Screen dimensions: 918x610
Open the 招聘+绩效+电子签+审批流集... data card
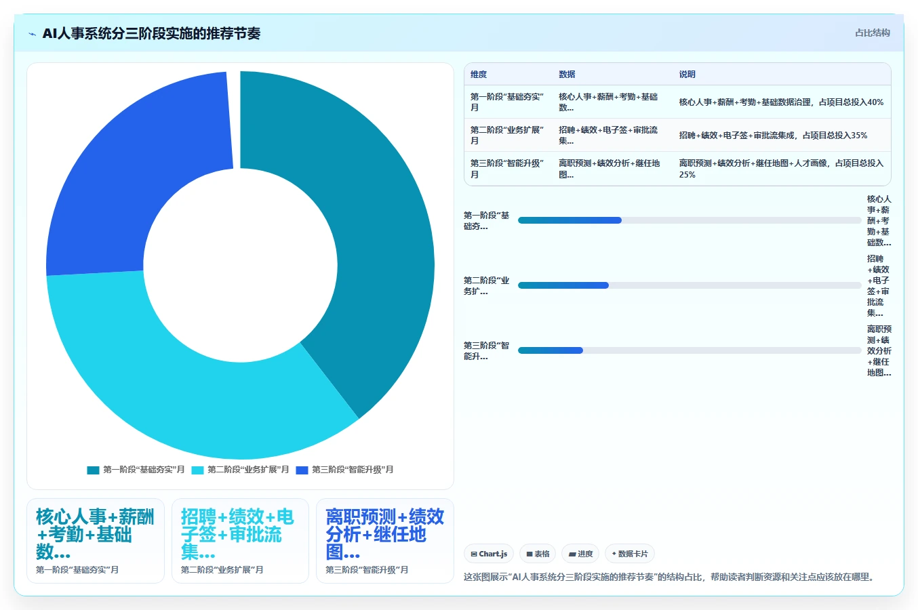point(240,541)
